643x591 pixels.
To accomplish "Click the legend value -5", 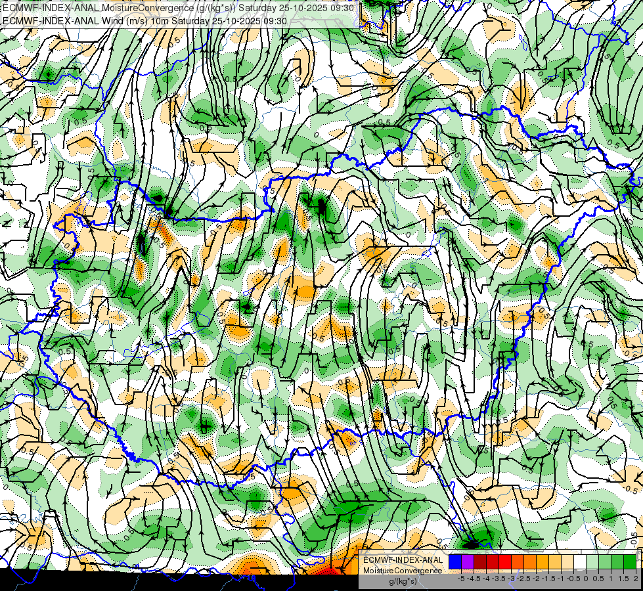I will pos(461,579).
